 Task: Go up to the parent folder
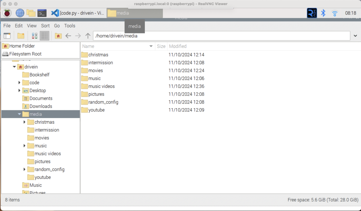pos(88,36)
